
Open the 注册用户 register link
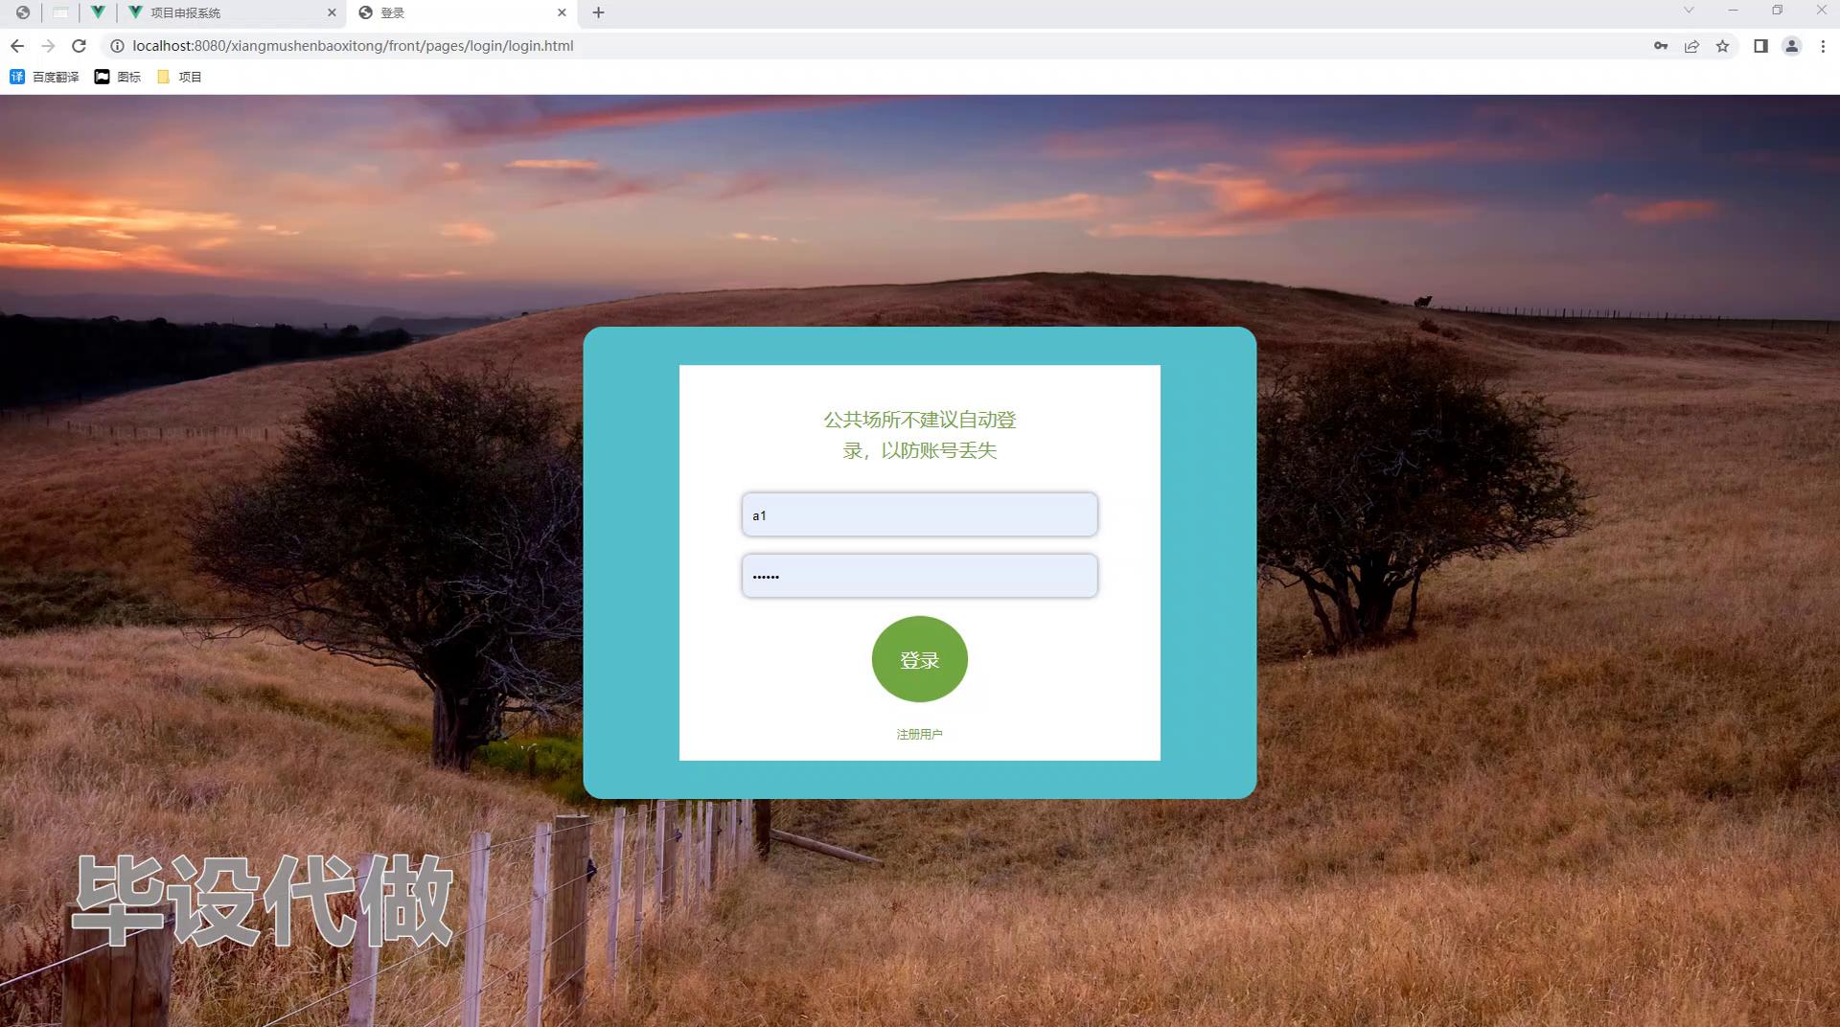coord(919,734)
